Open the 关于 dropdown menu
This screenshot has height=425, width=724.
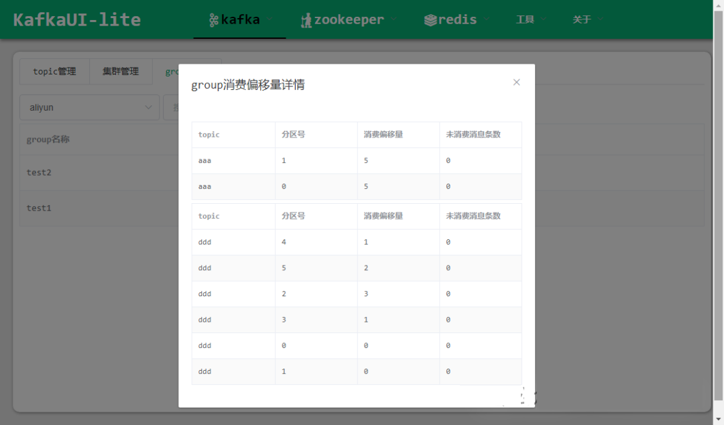587,19
